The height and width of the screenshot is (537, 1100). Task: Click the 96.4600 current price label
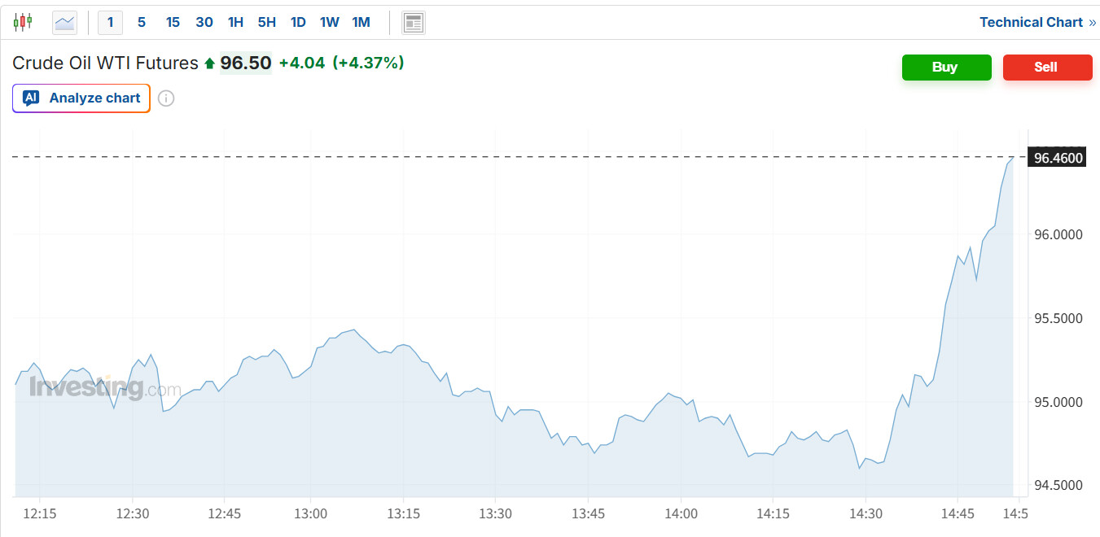[1058, 158]
